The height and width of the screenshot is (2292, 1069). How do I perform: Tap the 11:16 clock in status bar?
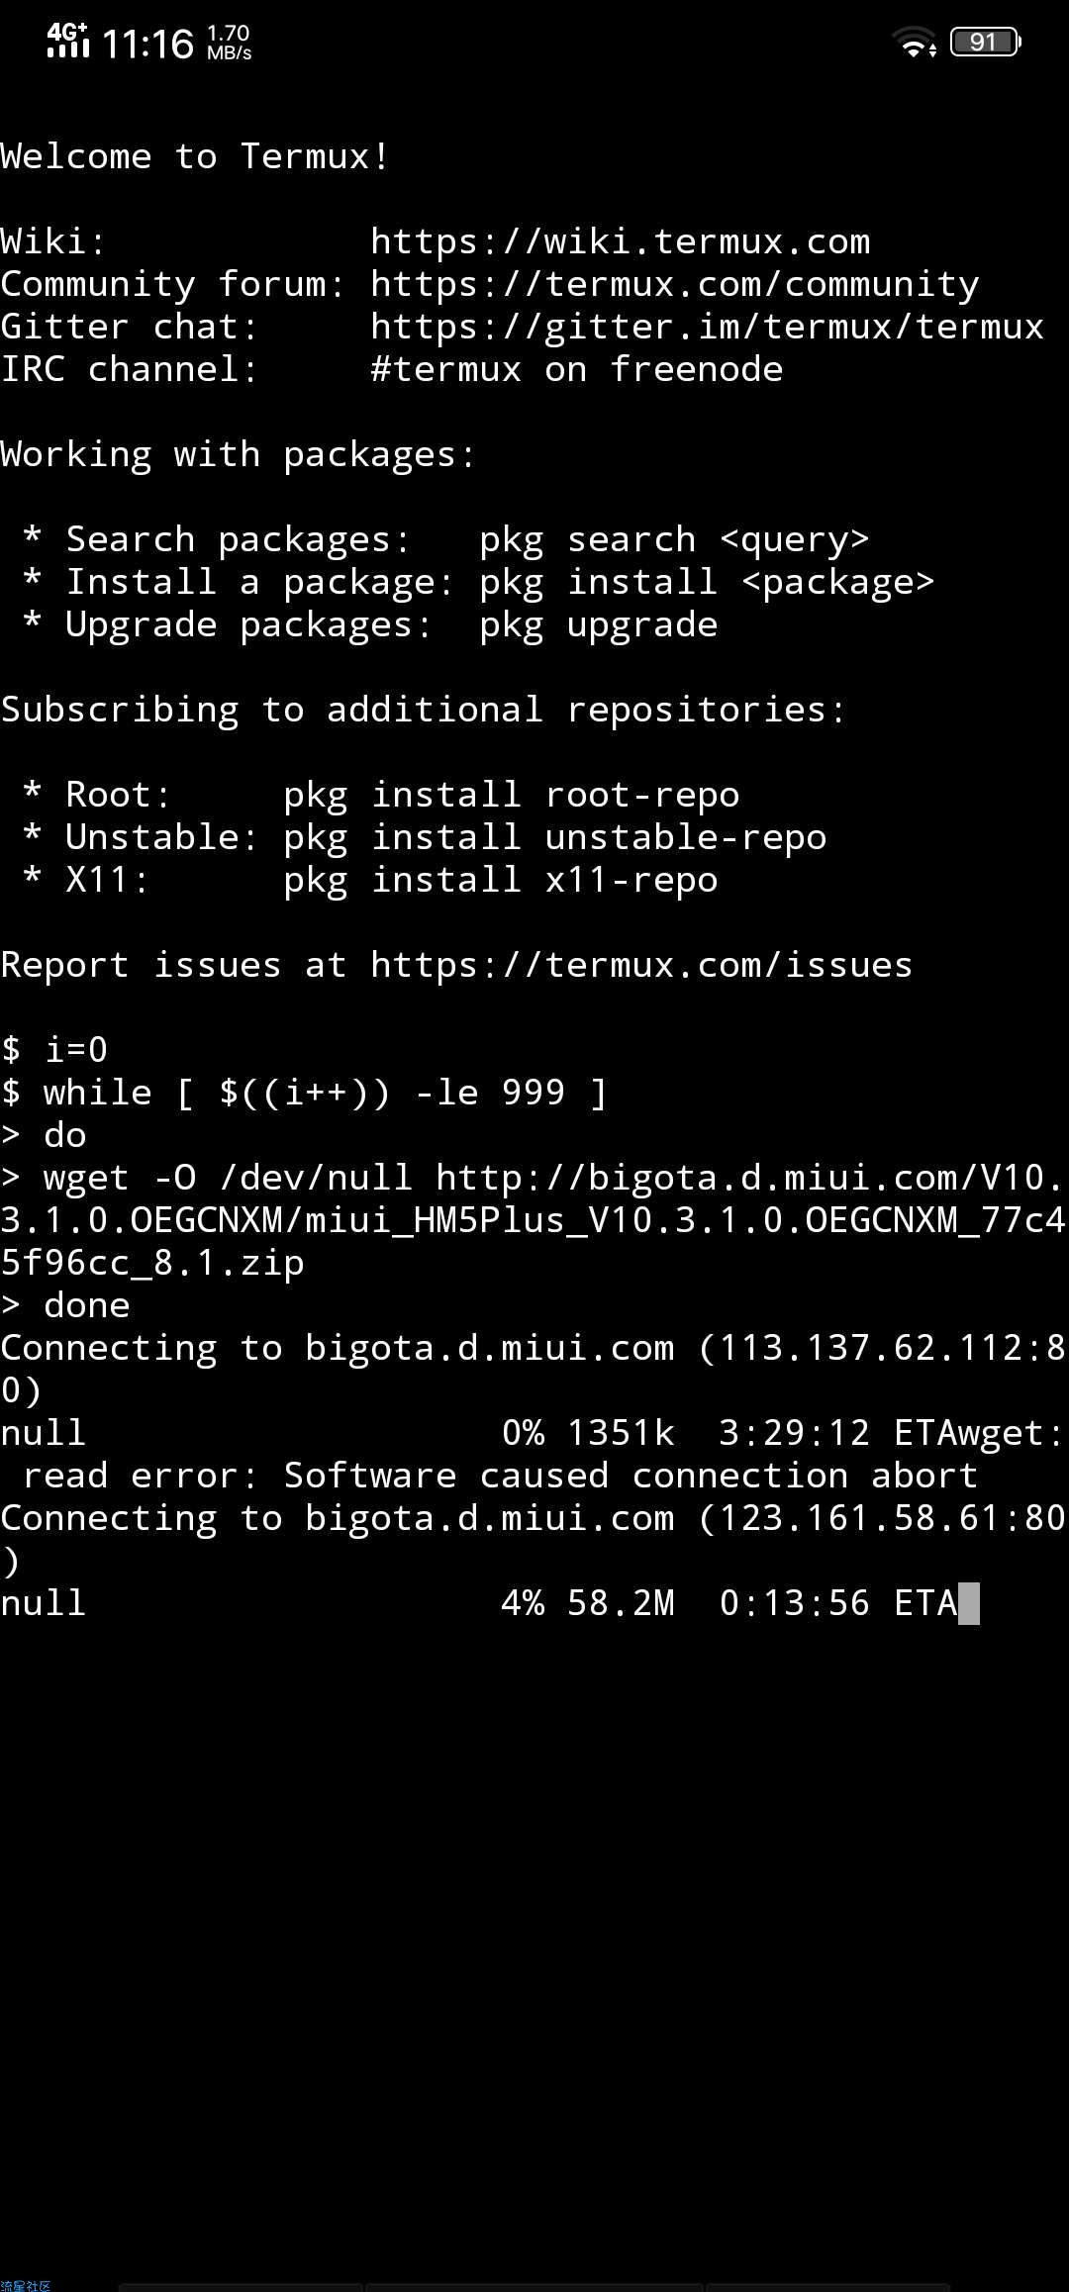tap(147, 44)
